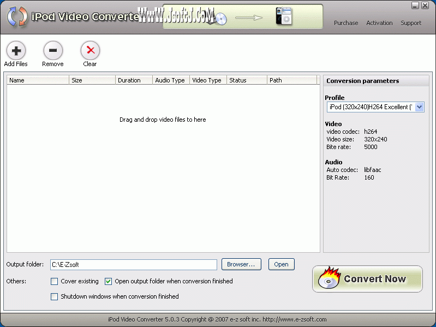Screen dimensions: 436x327
Task: Minimize the converter window
Action: coord(415,5)
